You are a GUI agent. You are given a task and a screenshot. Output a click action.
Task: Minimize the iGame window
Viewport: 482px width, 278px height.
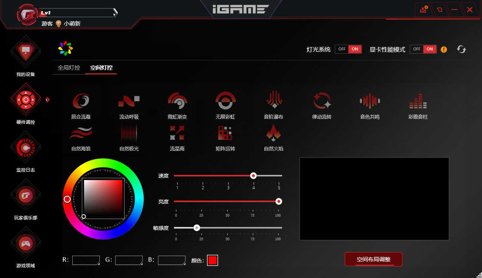click(x=455, y=9)
